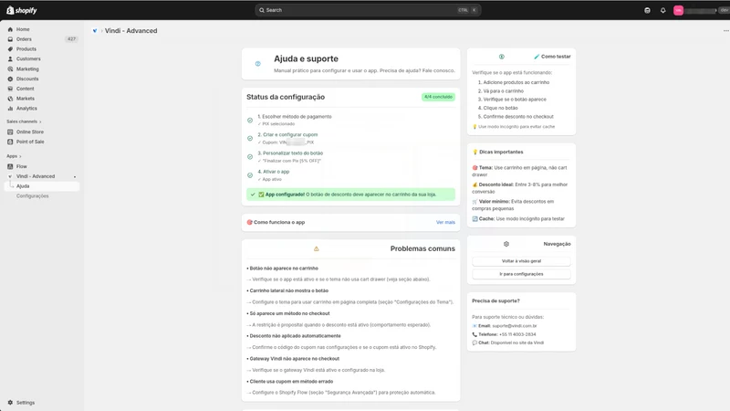
Task: Click the Content icon in sidebar
Action: pyautogui.click(x=10, y=89)
